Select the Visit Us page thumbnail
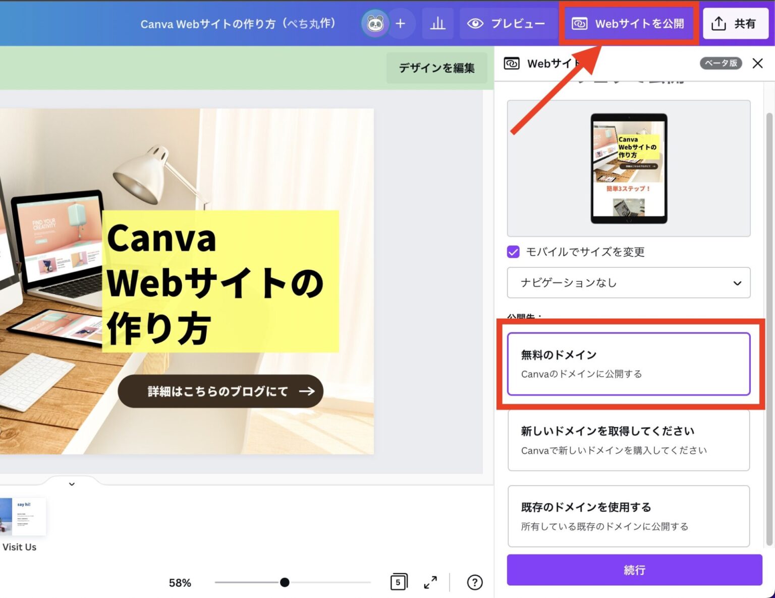 tap(23, 516)
